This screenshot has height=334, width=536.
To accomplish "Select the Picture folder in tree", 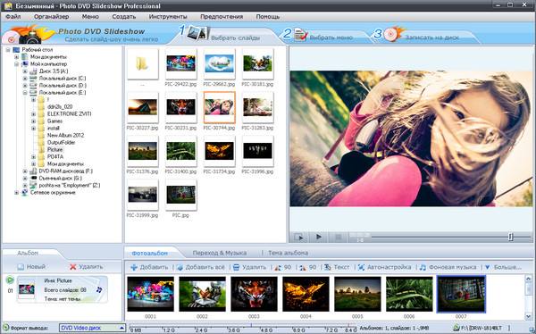I will [x=54, y=149].
